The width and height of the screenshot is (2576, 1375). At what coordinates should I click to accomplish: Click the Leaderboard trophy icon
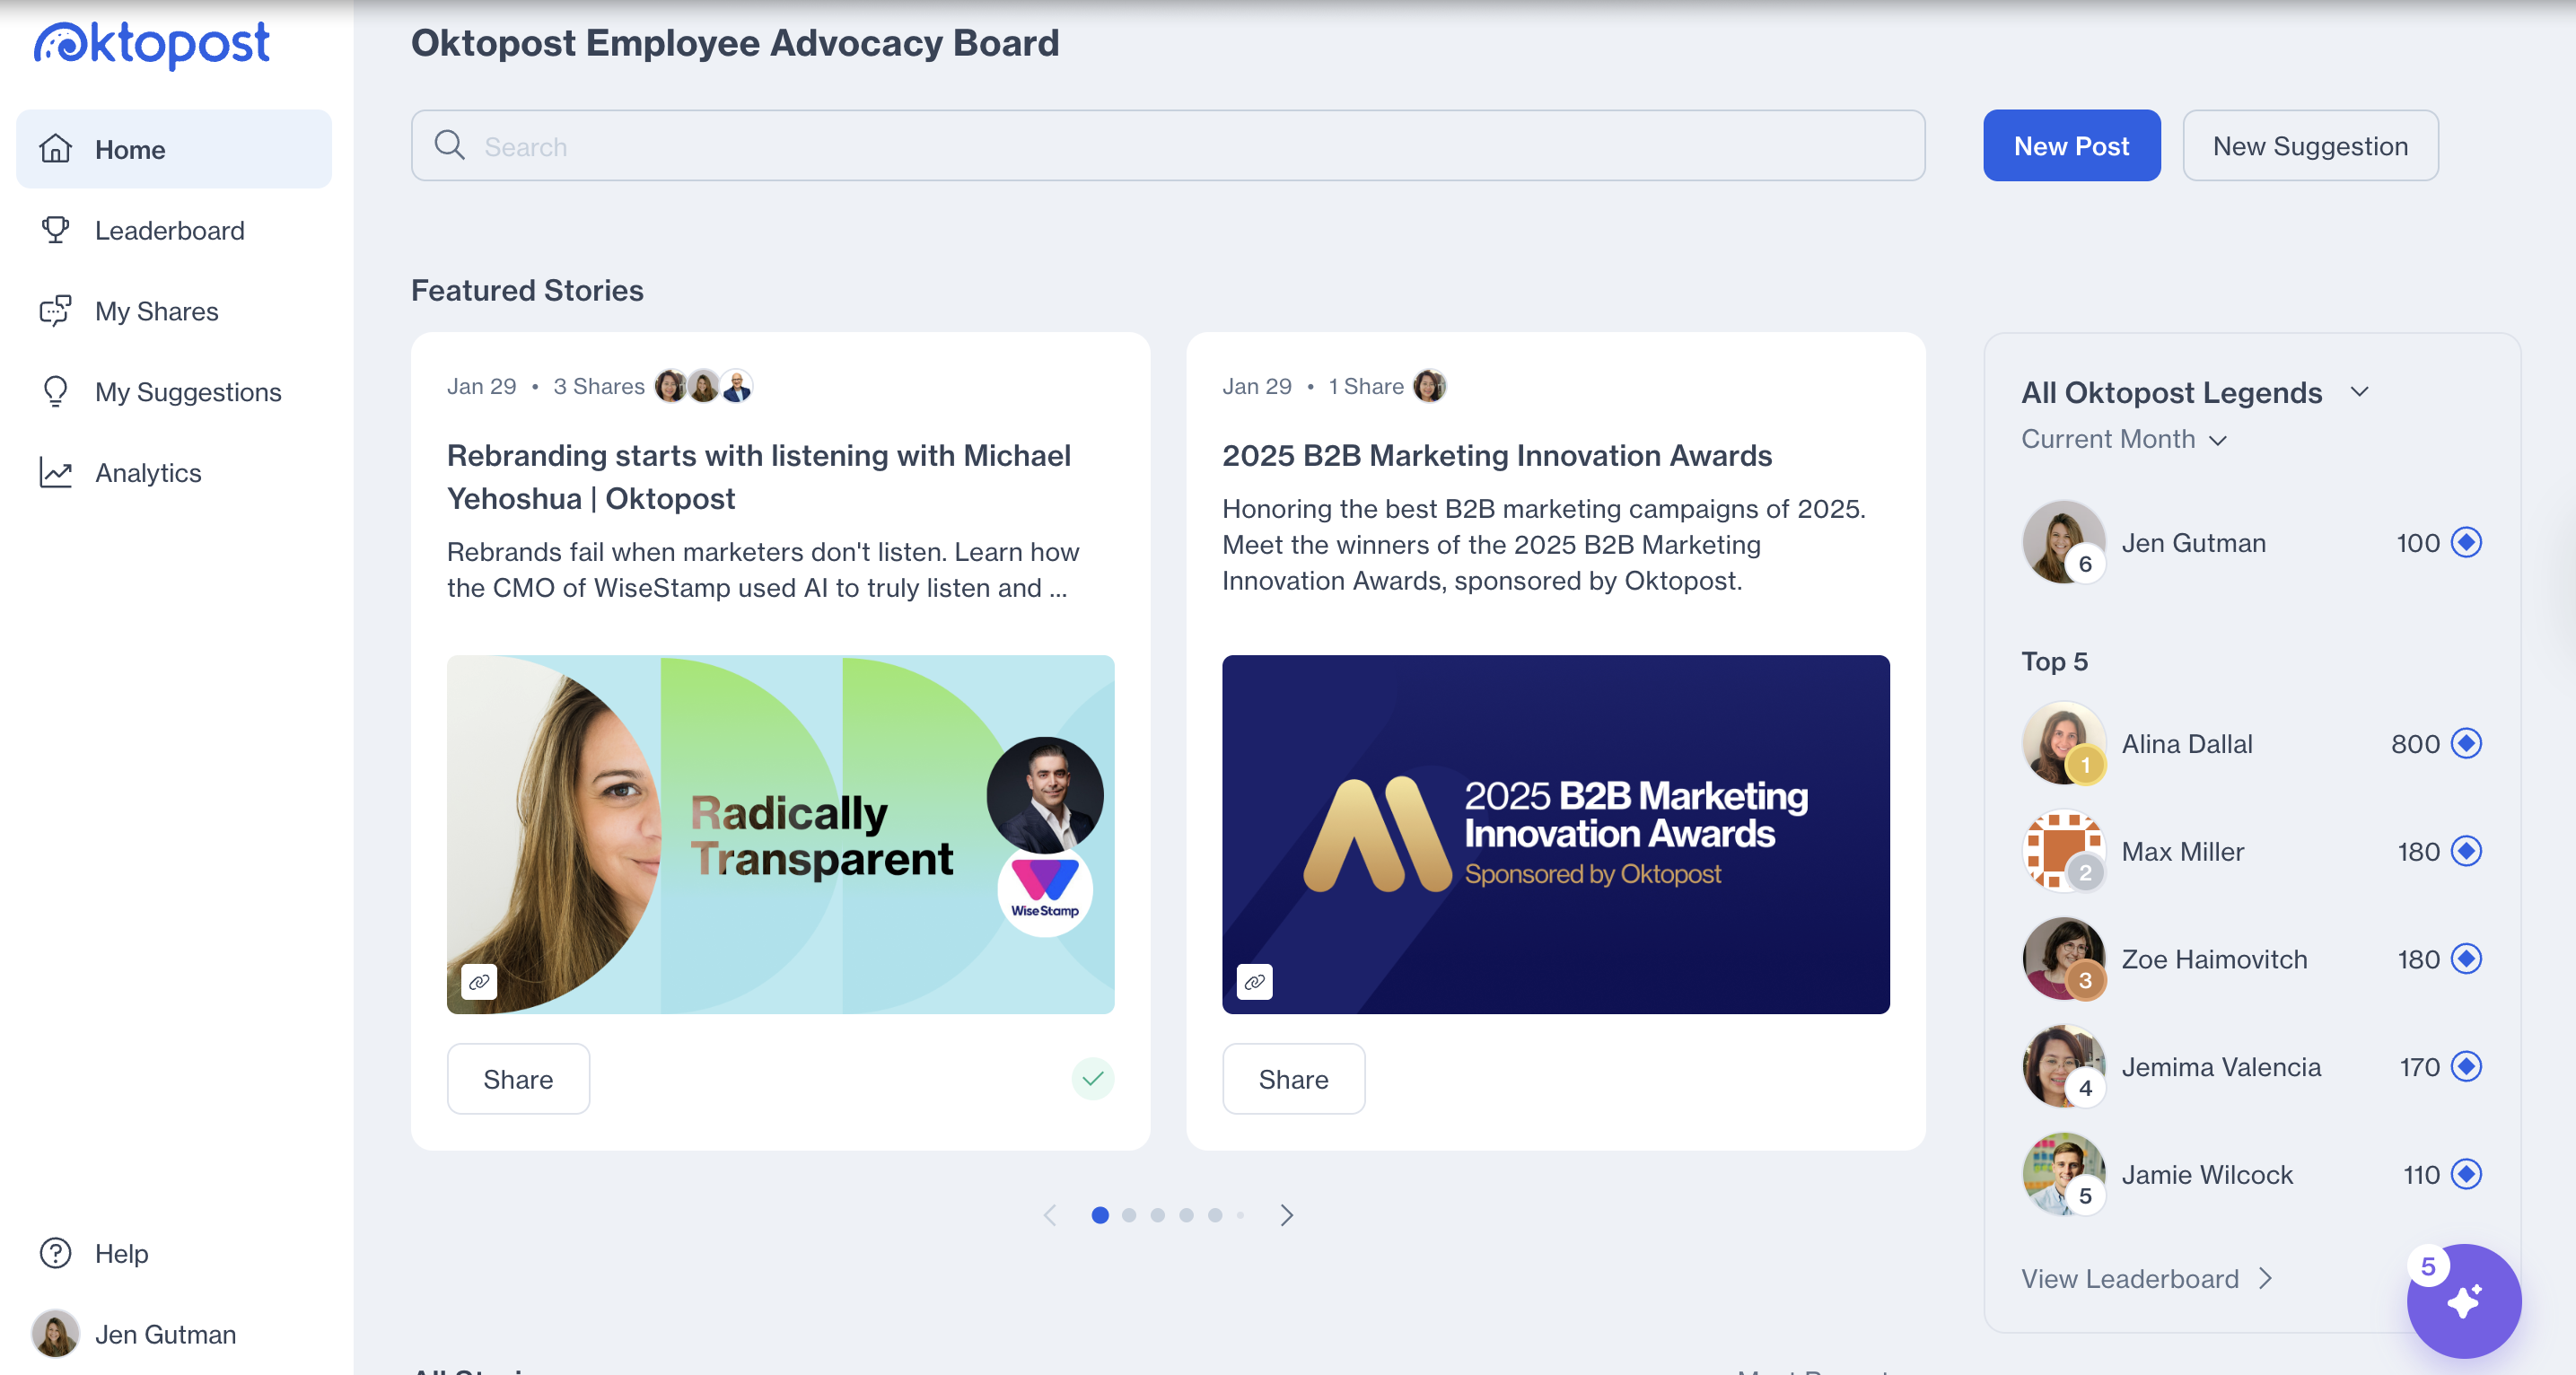coord(55,230)
